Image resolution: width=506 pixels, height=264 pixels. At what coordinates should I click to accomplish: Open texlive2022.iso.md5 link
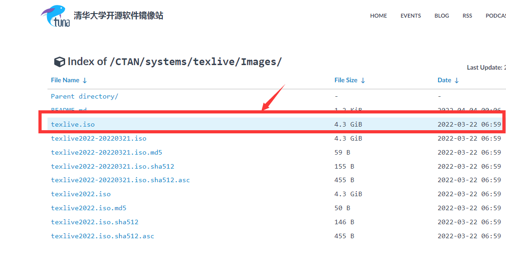(89, 208)
